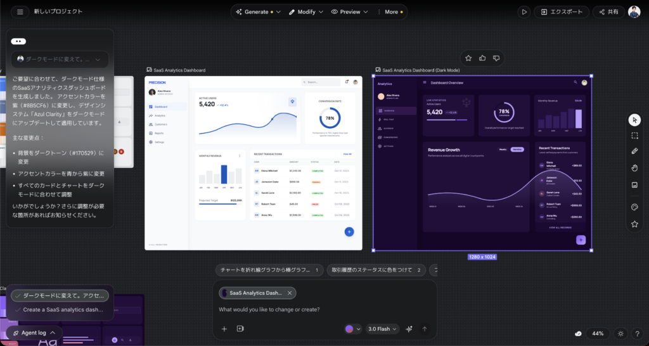This screenshot has height=346, width=649.
Task: Click the play preview button in the top bar
Action: (x=524, y=11)
